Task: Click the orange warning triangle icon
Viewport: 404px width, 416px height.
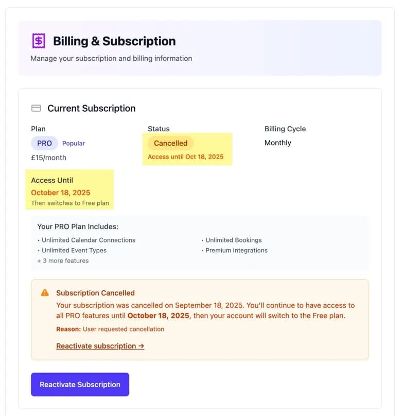Action: [x=45, y=292]
